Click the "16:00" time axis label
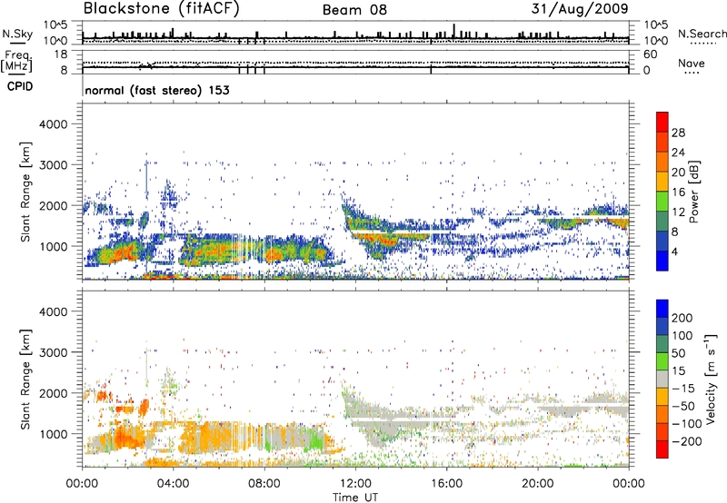This screenshot has width=727, height=503. click(x=446, y=484)
